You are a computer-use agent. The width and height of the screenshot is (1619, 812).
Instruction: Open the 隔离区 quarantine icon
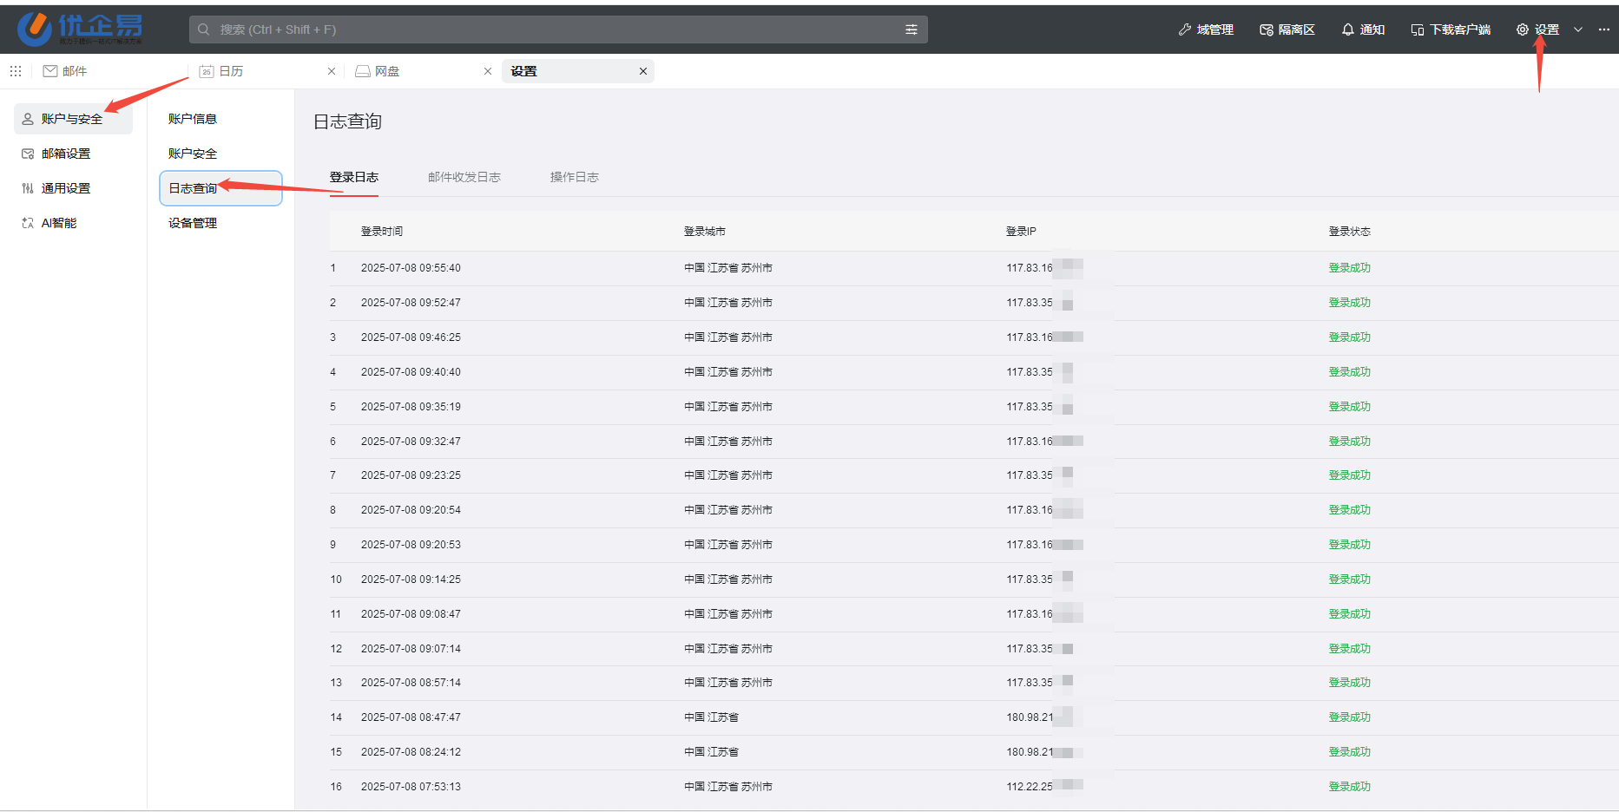tap(1266, 29)
